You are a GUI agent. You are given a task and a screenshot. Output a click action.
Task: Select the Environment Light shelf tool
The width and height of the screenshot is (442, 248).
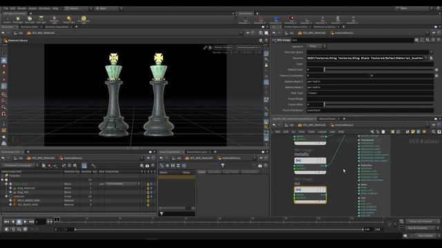[84, 19]
